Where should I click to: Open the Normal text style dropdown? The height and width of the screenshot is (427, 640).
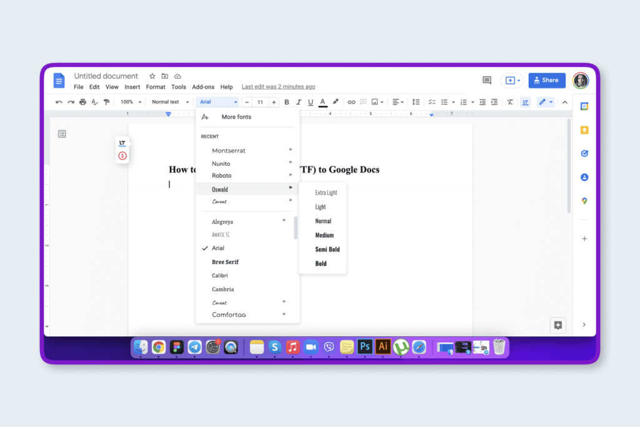coord(169,102)
